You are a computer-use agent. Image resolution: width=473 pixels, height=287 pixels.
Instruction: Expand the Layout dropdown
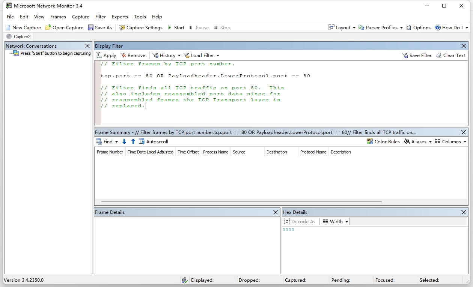[354, 27]
